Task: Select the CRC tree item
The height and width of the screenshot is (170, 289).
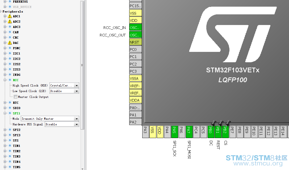Action: coord(16,38)
